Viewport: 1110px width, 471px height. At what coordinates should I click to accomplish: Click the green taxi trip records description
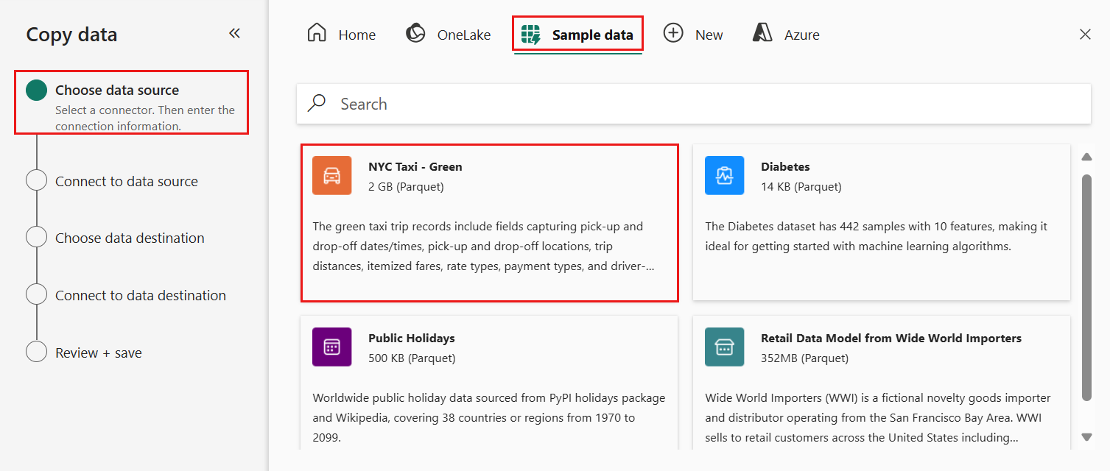(x=483, y=246)
